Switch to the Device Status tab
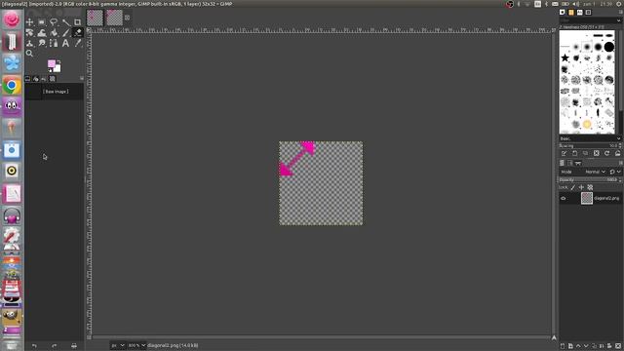 [36, 79]
